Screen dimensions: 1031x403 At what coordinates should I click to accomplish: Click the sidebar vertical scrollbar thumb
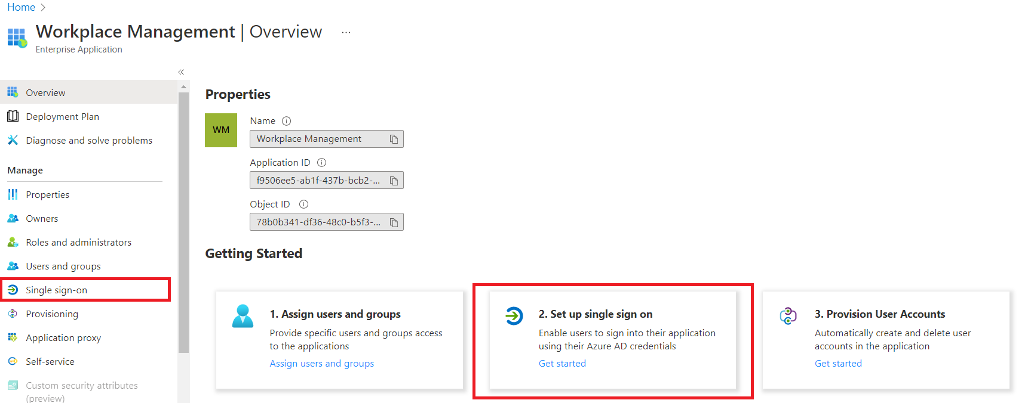[183, 222]
